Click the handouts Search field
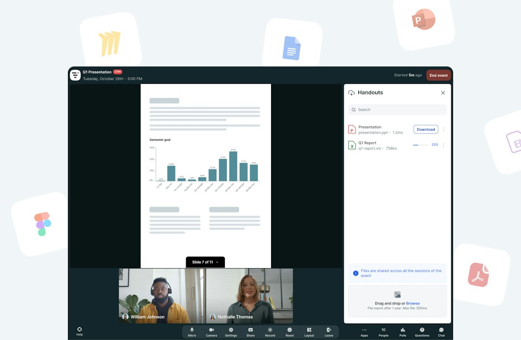 pos(398,110)
